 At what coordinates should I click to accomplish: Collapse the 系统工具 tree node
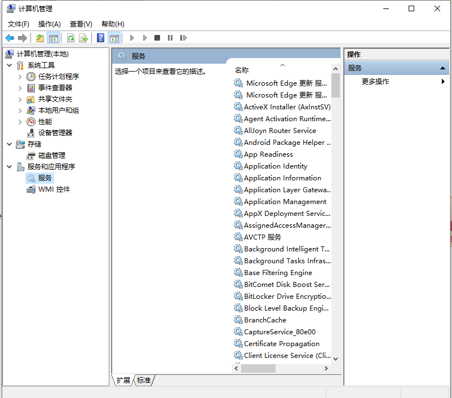[x=9, y=65]
